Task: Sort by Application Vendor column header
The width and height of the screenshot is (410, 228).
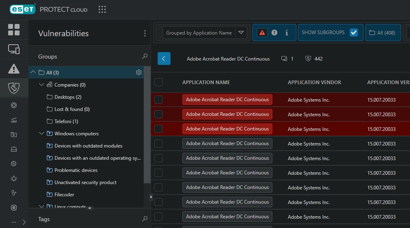Action: pos(314,82)
